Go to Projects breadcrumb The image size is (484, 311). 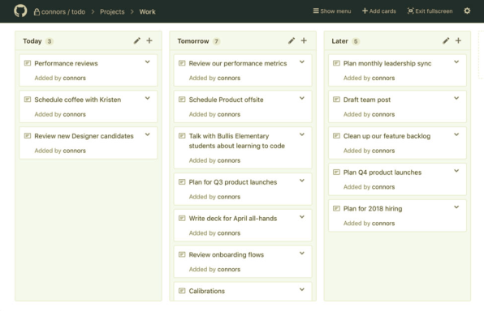point(112,11)
